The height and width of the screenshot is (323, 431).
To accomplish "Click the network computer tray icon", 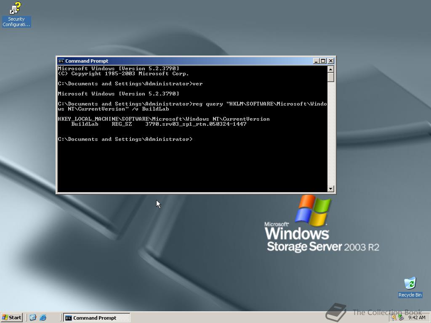I will click(x=401, y=318).
